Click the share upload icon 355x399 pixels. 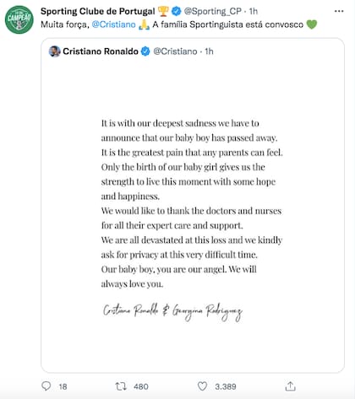tap(290, 386)
